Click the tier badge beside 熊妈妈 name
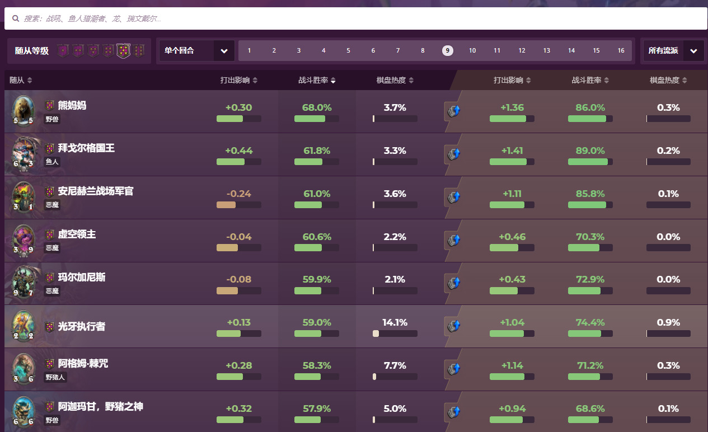The image size is (708, 432). point(50,105)
